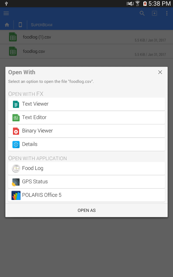Screen dimensions: 173x277
Task: Tap the battery status icon
Action: pos(145,3)
